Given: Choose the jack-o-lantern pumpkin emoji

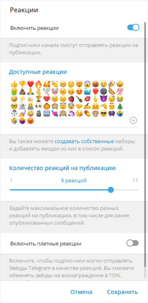Looking at the screenshot, I should click(x=46, y=107).
